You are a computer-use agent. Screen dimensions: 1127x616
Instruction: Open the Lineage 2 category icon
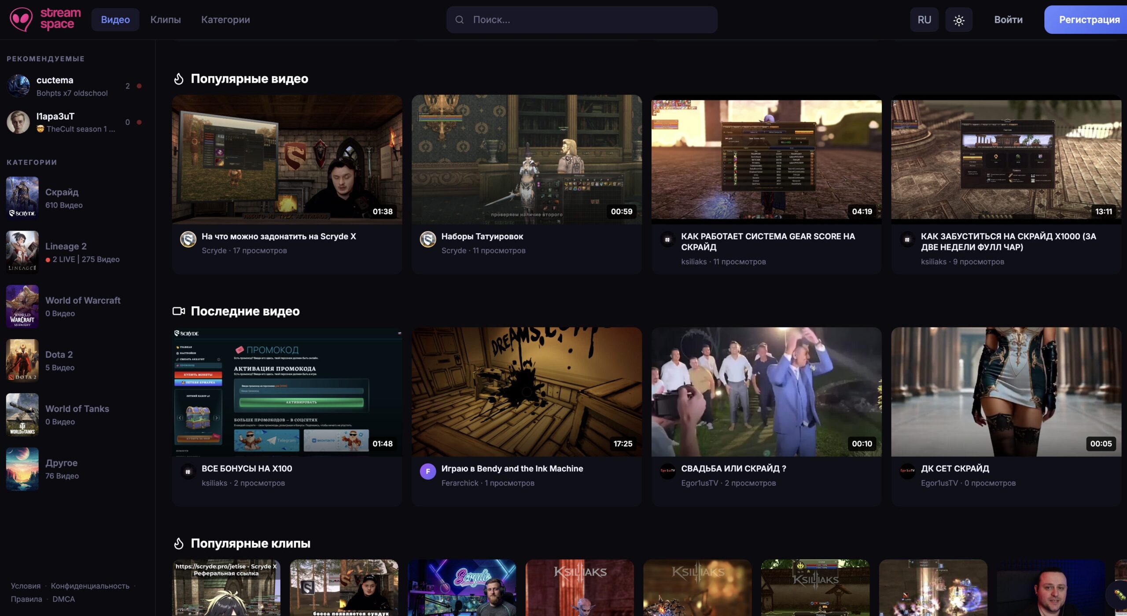[x=22, y=252]
